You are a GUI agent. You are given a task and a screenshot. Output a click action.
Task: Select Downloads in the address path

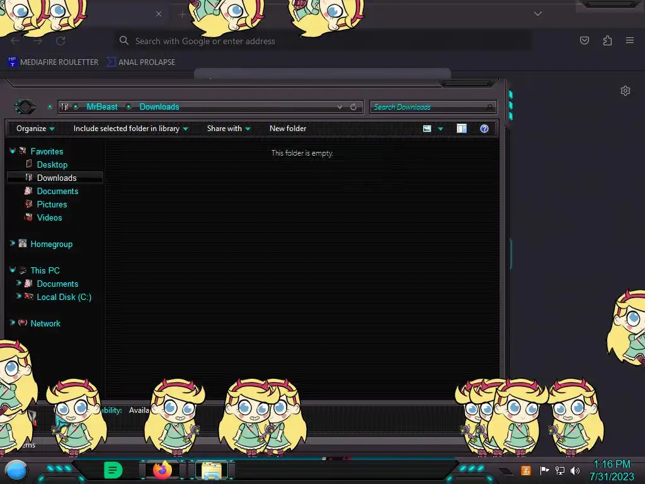159,107
